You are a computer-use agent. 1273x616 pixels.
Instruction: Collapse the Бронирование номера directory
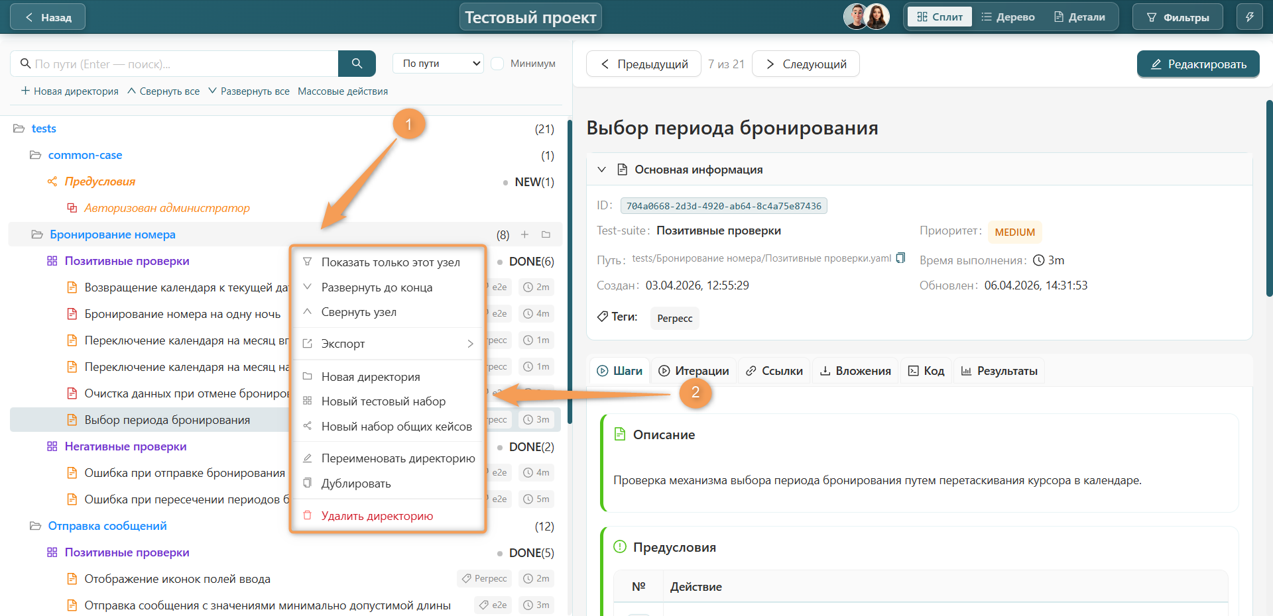click(38, 234)
